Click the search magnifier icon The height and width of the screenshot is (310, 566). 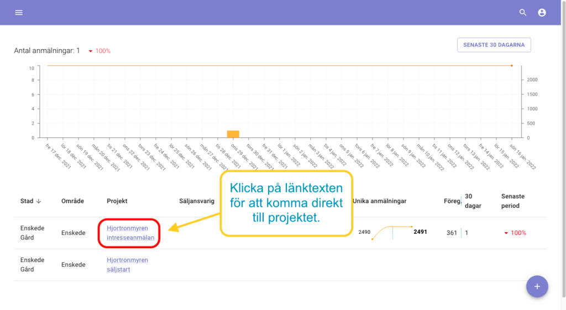(x=523, y=13)
